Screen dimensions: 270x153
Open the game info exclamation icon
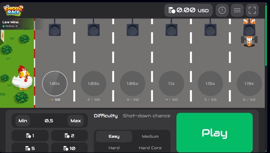coord(222,10)
